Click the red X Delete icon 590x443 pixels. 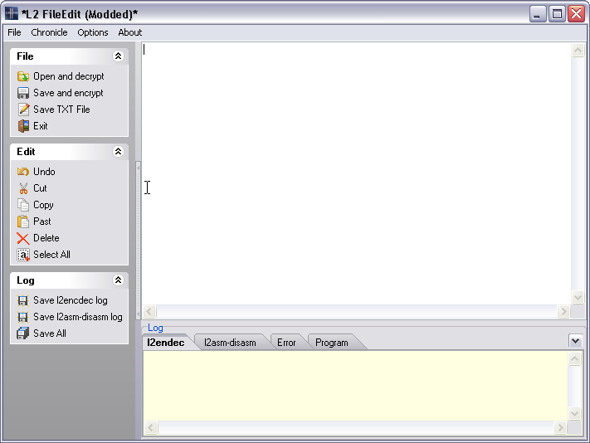[23, 238]
